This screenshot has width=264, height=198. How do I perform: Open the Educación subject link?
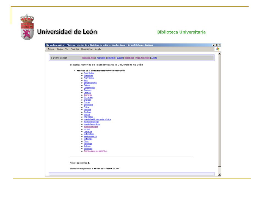coord(88,97)
